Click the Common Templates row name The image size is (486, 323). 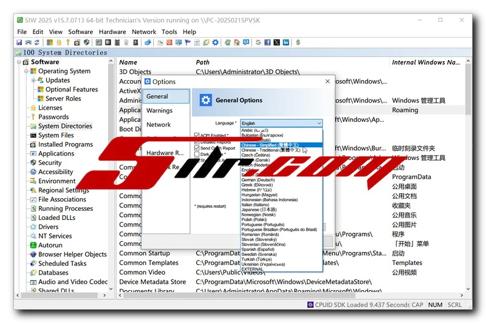[x=149, y=263]
